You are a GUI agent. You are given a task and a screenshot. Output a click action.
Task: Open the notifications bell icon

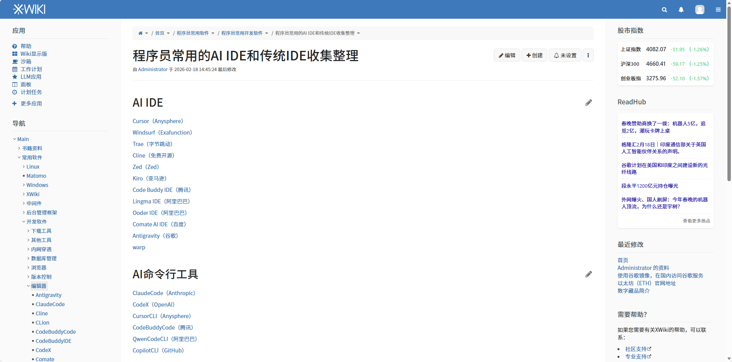tap(681, 9)
